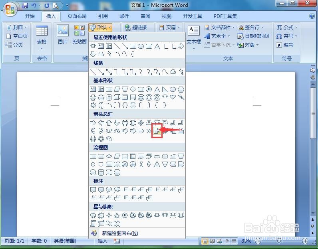Switch to 视图 tab
The image size is (318, 249).
point(167,16)
